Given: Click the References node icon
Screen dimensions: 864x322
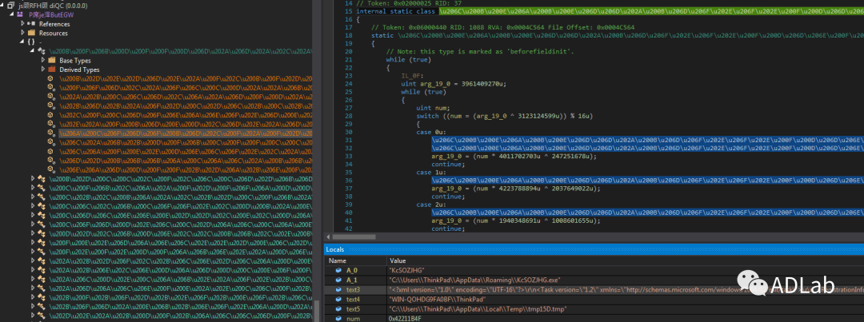Looking at the screenshot, I should pyautogui.click(x=32, y=24).
